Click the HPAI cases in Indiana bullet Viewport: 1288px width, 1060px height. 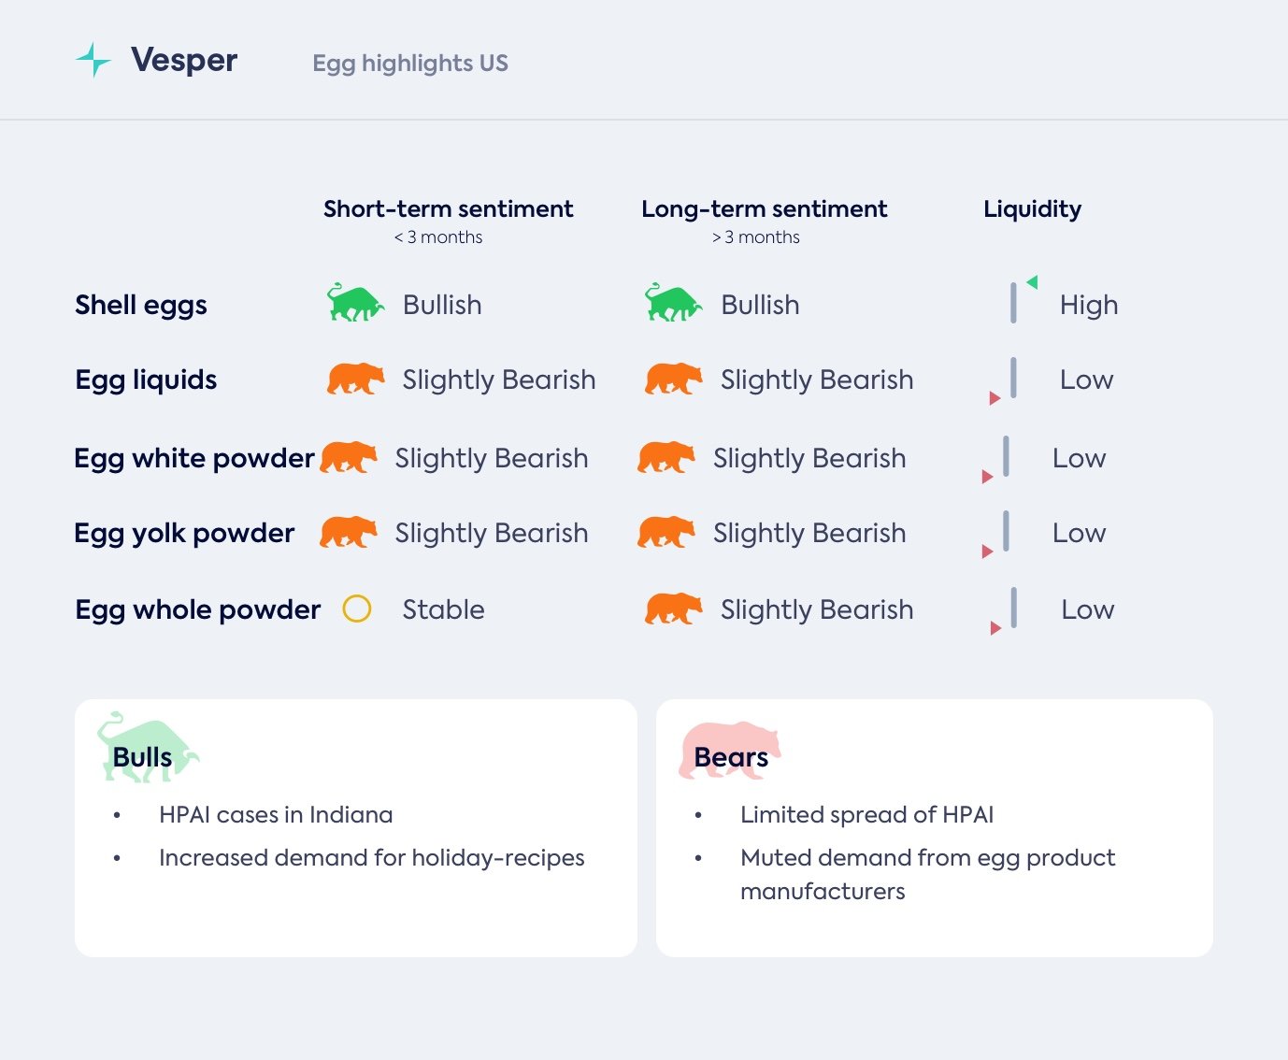pyautogui.click(x=276, y=815)
